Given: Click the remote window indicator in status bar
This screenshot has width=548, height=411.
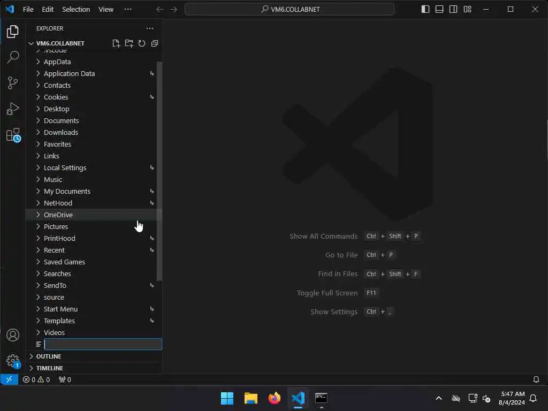Looking at the screenshot, I should point(9,379).
